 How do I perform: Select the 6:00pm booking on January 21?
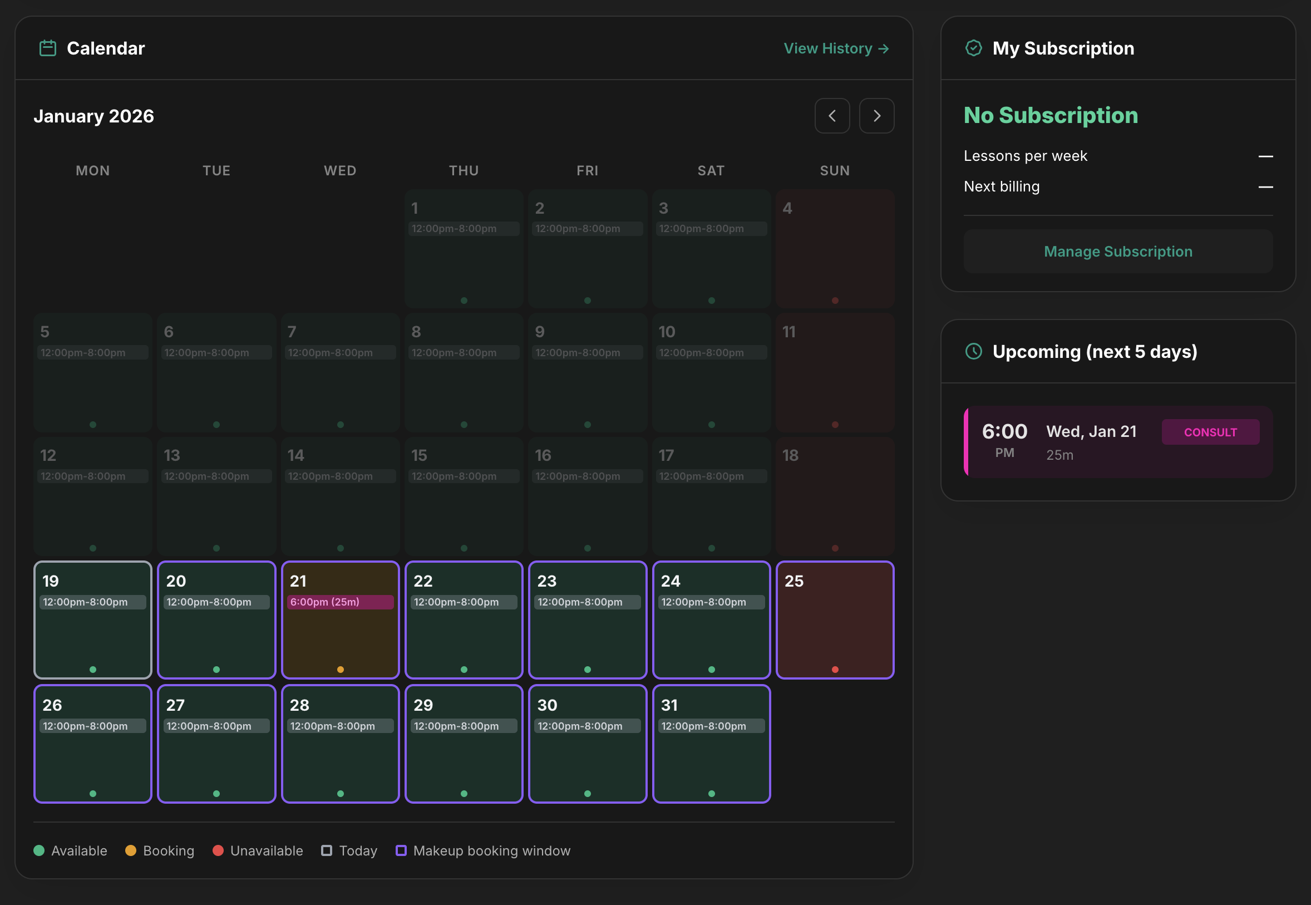[x=340, y=602]
